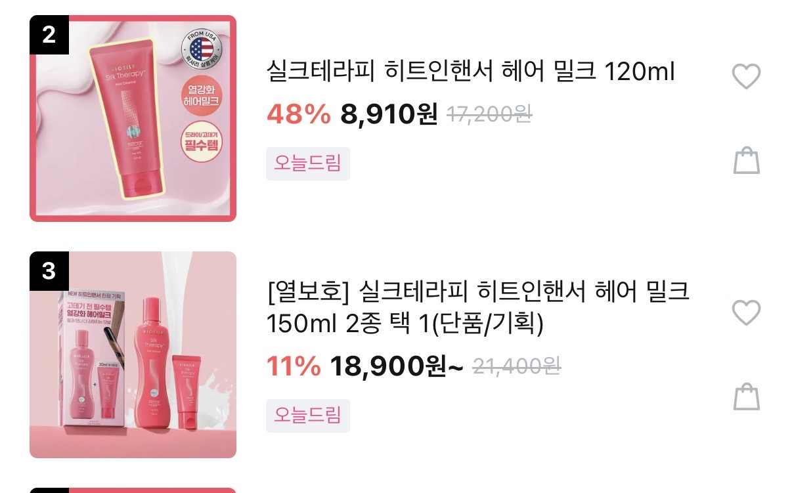792x493 pixels.
Task: Click the 열강화 헤어밀크 circle sticker
Action: click(x=202, y=96)
